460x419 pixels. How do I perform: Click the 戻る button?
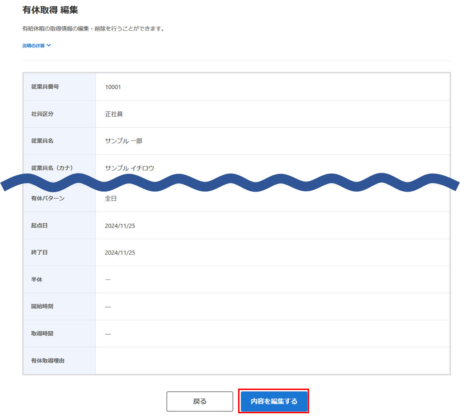200,401
